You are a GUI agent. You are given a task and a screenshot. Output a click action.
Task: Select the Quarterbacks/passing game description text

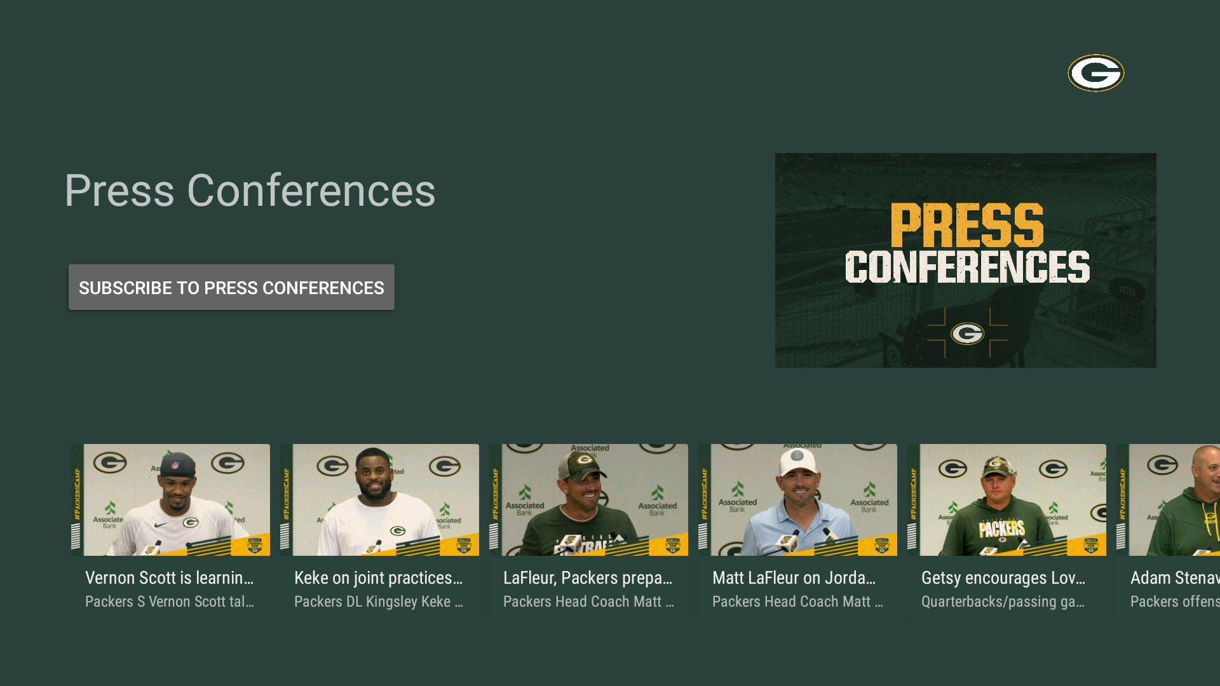(x=1004, y=602)
